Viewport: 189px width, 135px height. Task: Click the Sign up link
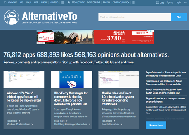point(170,3)
